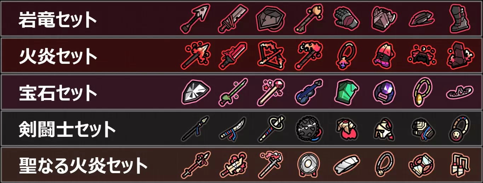
Task: Pick the 剣闘士セット round spiked shield icon
Action: (x=309, y=129)
